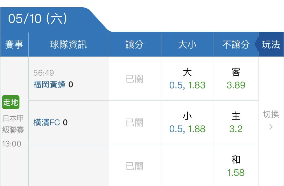
Task: Click the 玩法 header tab
Action: (x=271, y=44)
